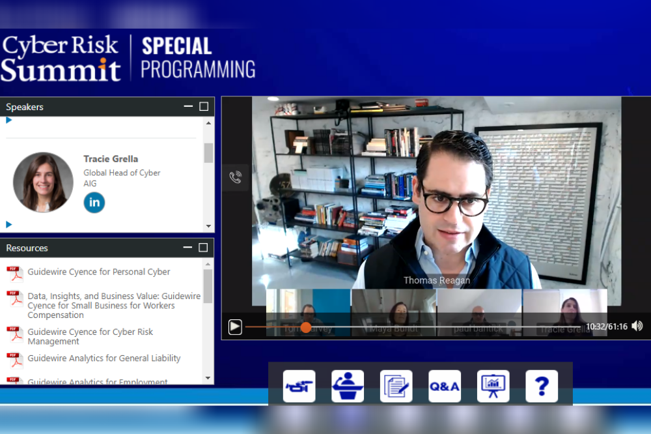This screenshot has width=651, height=434.
Task: Open the Q&A widget in dock
Action: click(x=445, y=386)
